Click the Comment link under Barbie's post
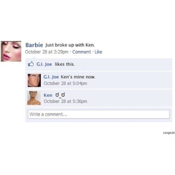Screen dimensions: 175x175 (x=82, y=52)
